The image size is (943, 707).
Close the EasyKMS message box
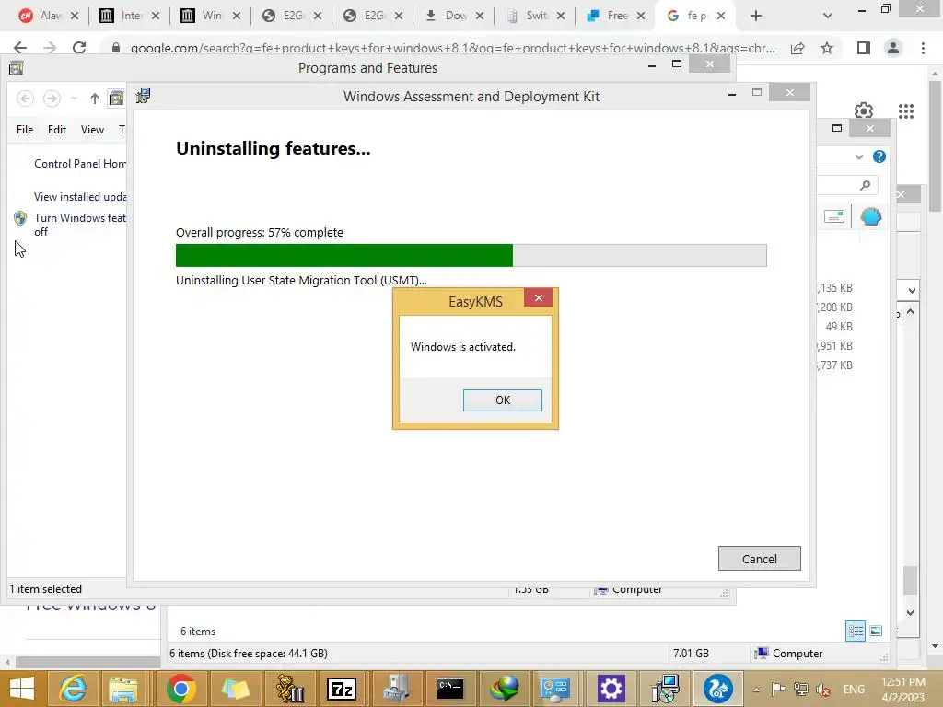point(538,297)
